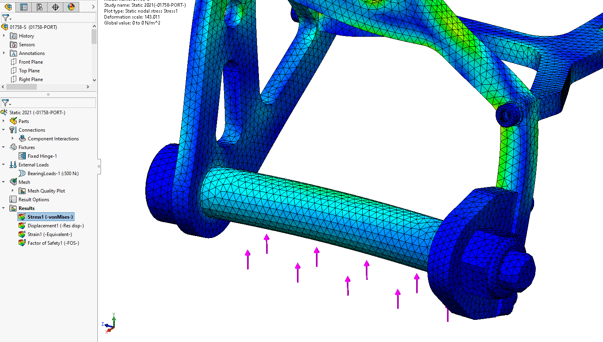Viewport: 603px width, 342px height.
Task: Expand the Mesh Quality Plot node
Action: pos(13,191)
